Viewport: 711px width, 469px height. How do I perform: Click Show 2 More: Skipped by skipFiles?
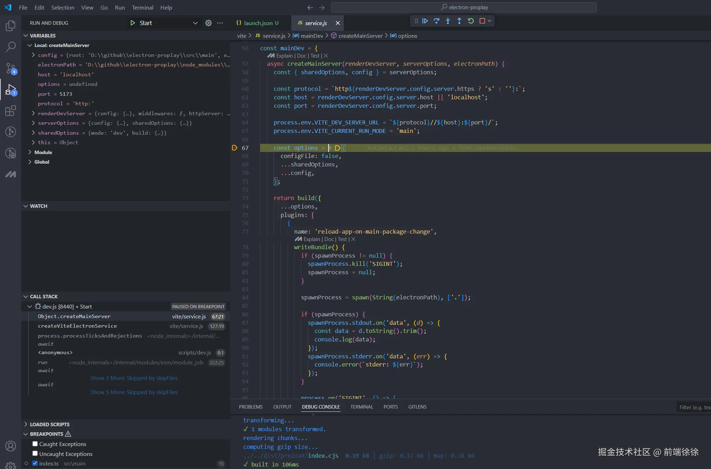(134, 378)
